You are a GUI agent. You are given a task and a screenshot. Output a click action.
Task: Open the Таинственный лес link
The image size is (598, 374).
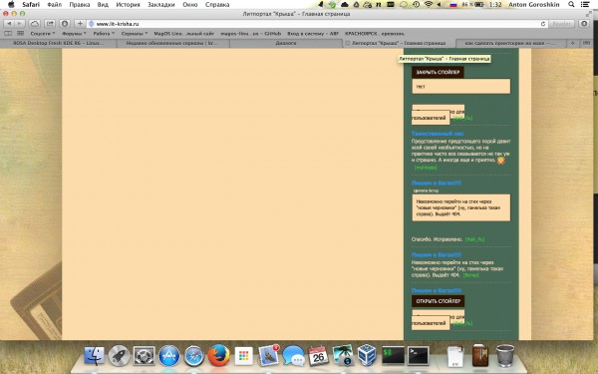pyautogui.click(x=438, y=134)
